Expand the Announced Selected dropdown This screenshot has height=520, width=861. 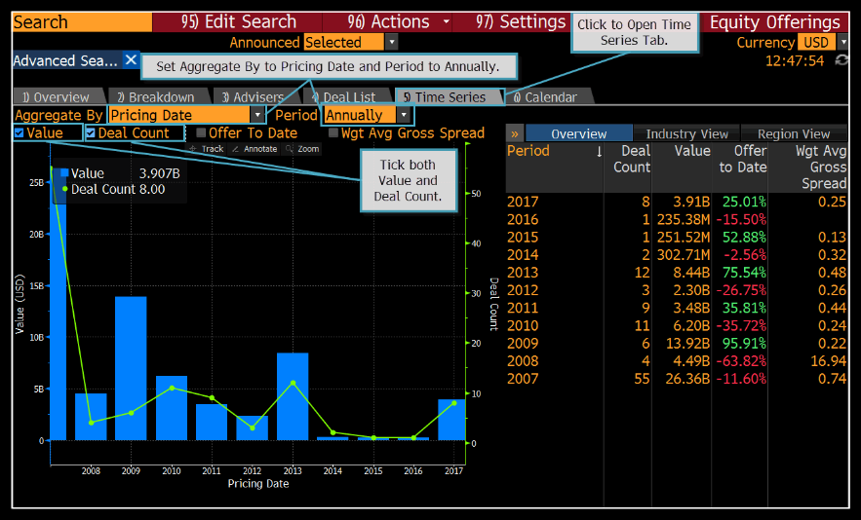point(391,43)
